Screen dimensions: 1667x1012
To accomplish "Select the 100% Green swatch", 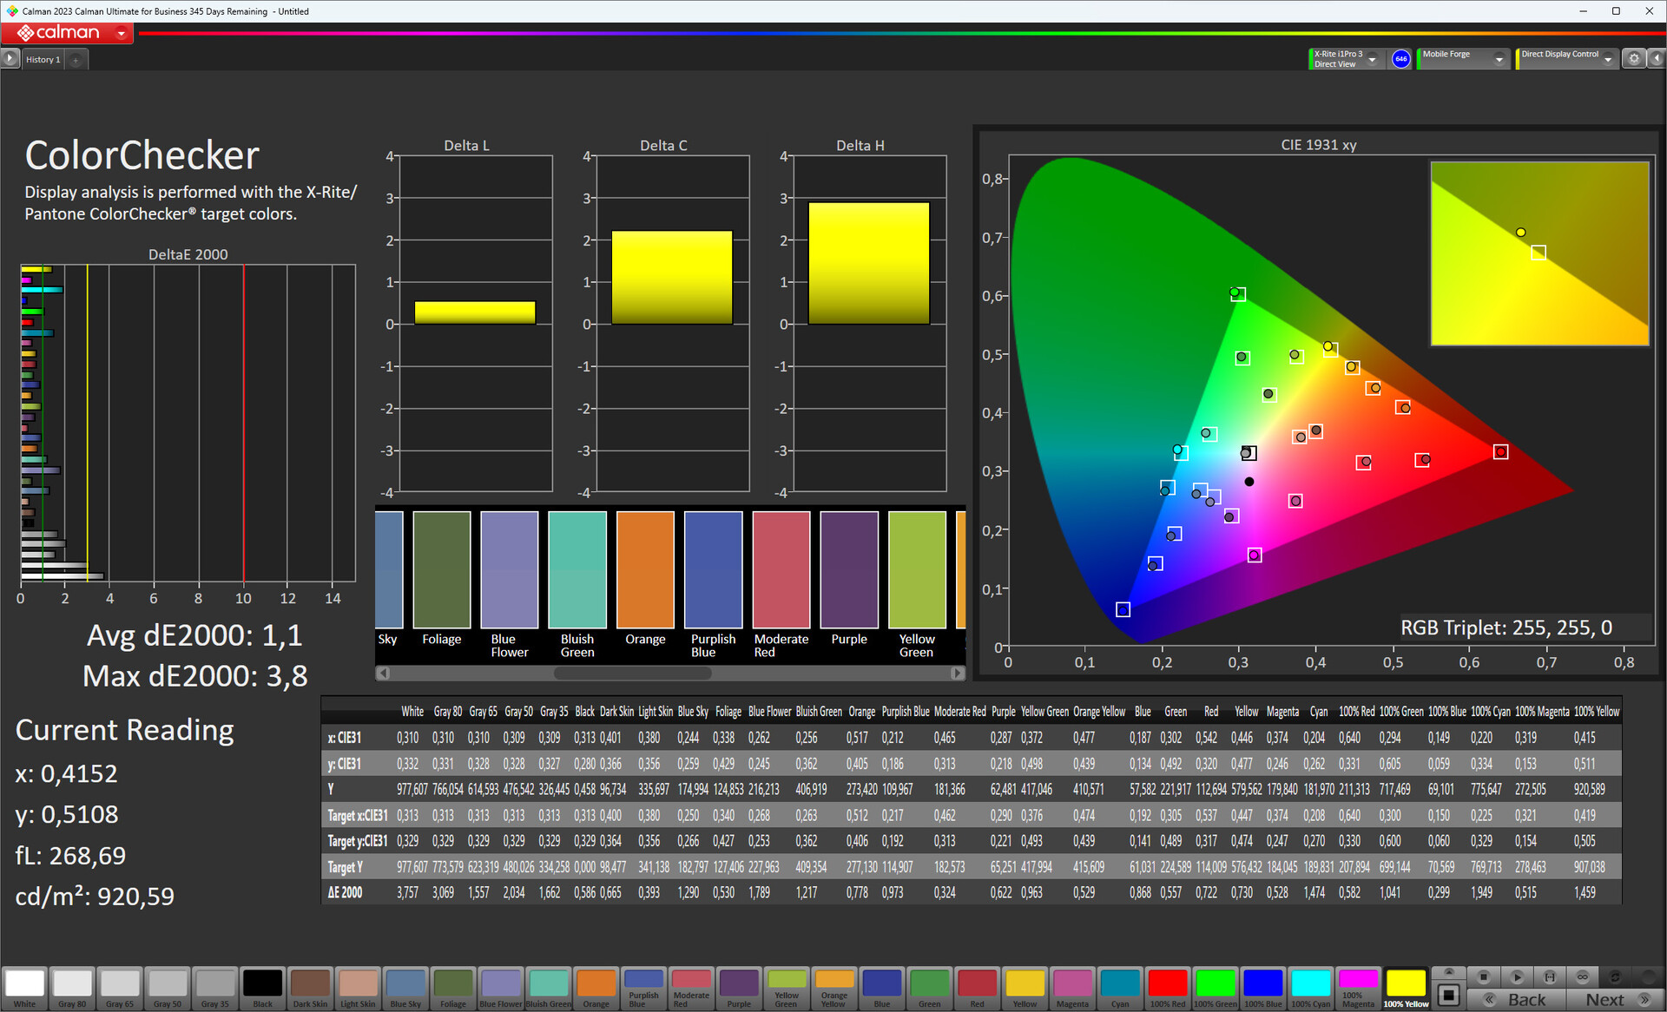I will 1216,989.
